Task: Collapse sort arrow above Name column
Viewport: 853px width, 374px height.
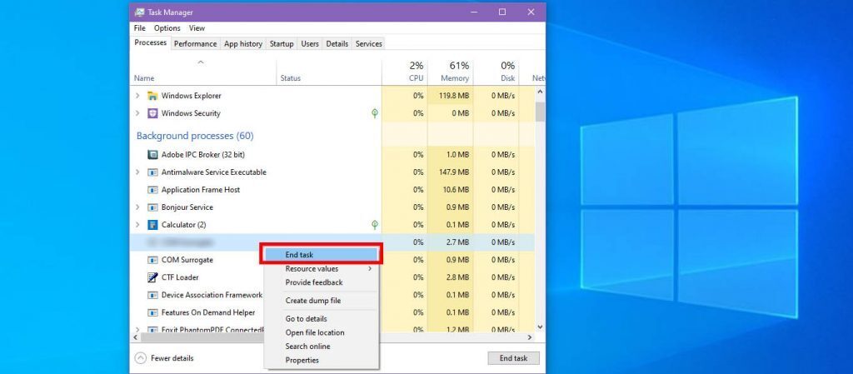Action: click(x=201, y=62)
